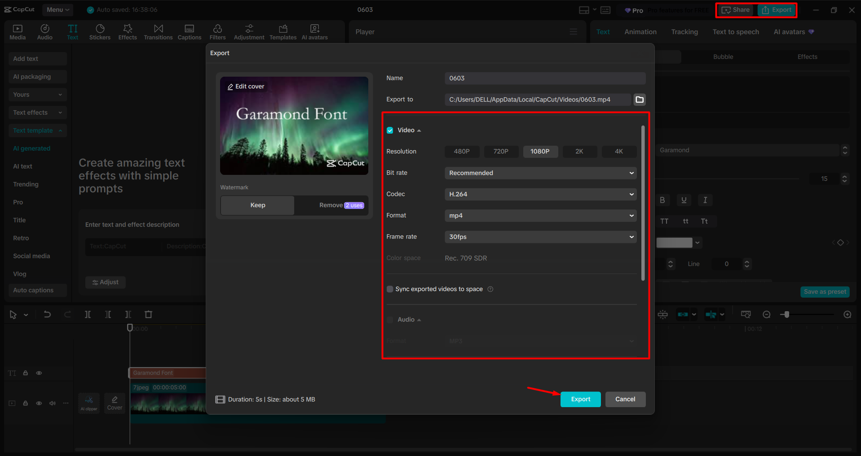Hide the Garamond Font text track
This screenshot has width=861, height=456.
pos(39,373)
